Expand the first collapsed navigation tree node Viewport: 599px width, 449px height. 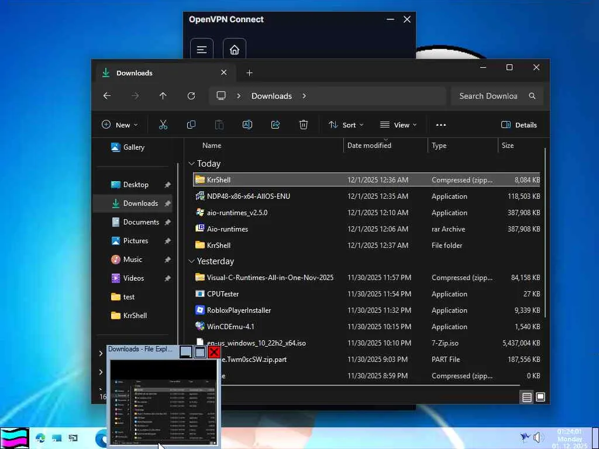(101, 354)
